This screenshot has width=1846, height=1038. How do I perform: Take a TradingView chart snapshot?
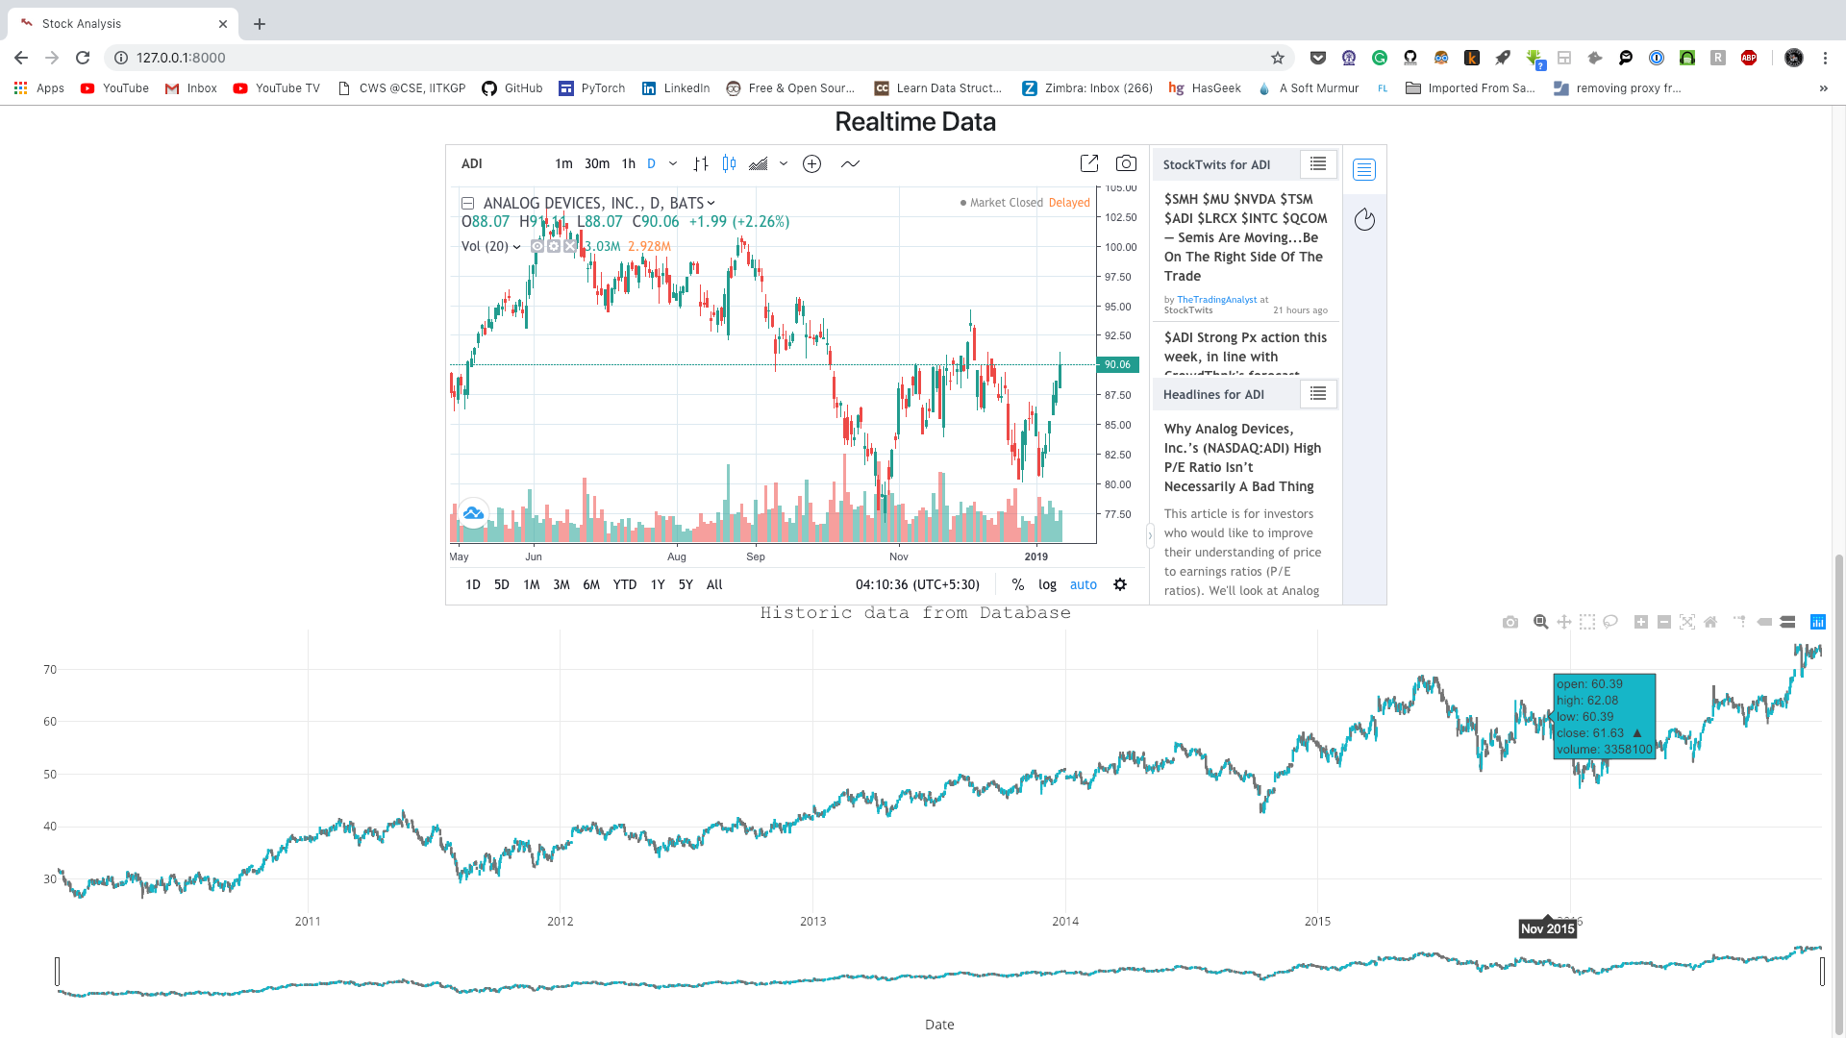1126,163
